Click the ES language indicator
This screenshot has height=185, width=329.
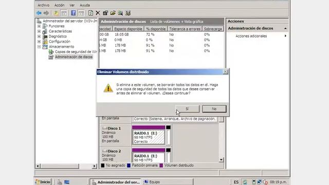coord(236,182)
